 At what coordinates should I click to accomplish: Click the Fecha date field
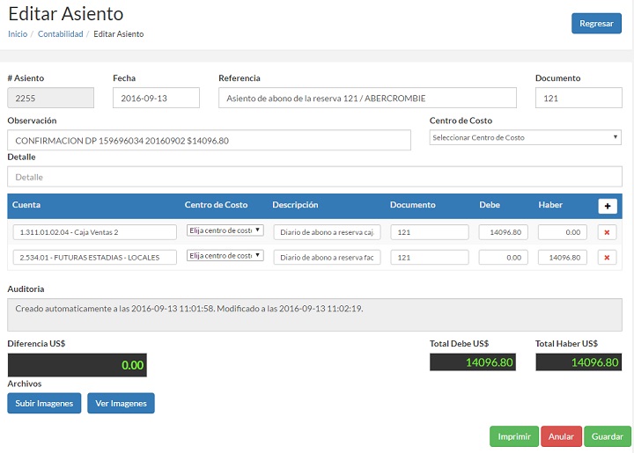click(x=156, y=99)
